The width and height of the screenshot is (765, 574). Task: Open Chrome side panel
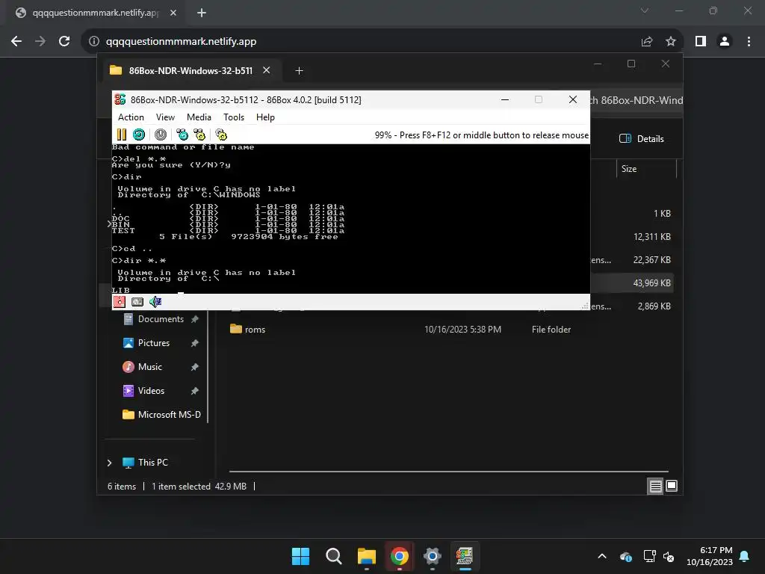pyautogui.click(x=701, y=42)
